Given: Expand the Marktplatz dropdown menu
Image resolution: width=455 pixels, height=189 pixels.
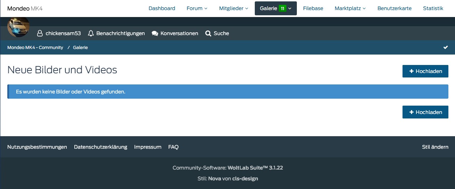Looking at the screenshot, I should point(350,8).
